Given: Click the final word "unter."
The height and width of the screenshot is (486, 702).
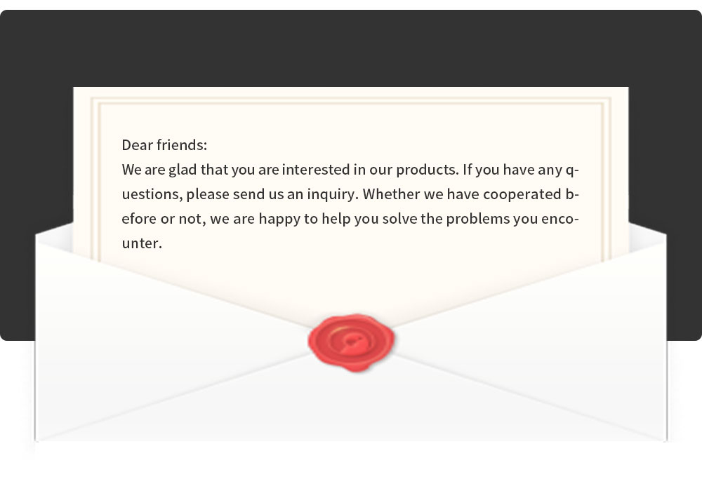Looking at the screenshot, I should [142, 243].
